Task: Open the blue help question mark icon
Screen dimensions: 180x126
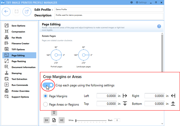Action: [x=159, y=26]
